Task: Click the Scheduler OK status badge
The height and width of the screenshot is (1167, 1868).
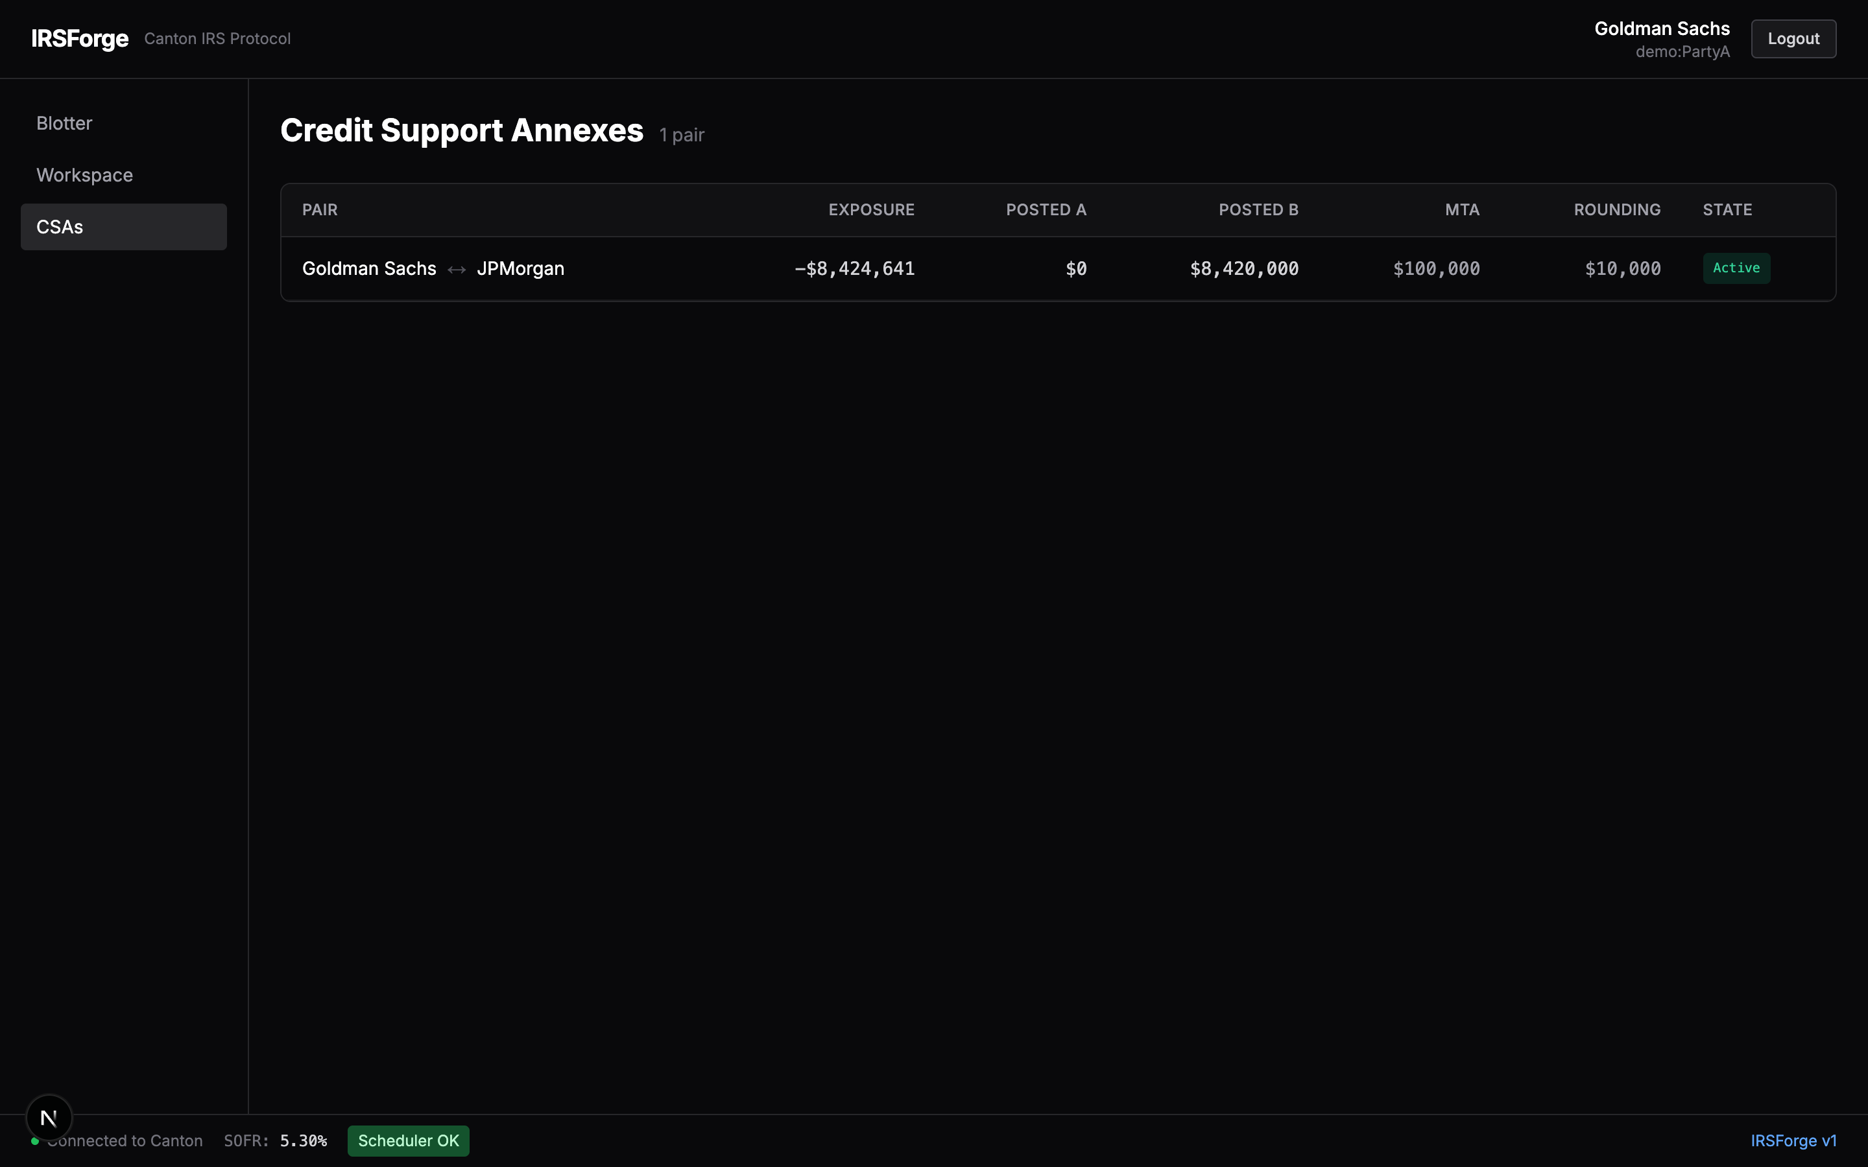Action: [x=407, y=1141]
